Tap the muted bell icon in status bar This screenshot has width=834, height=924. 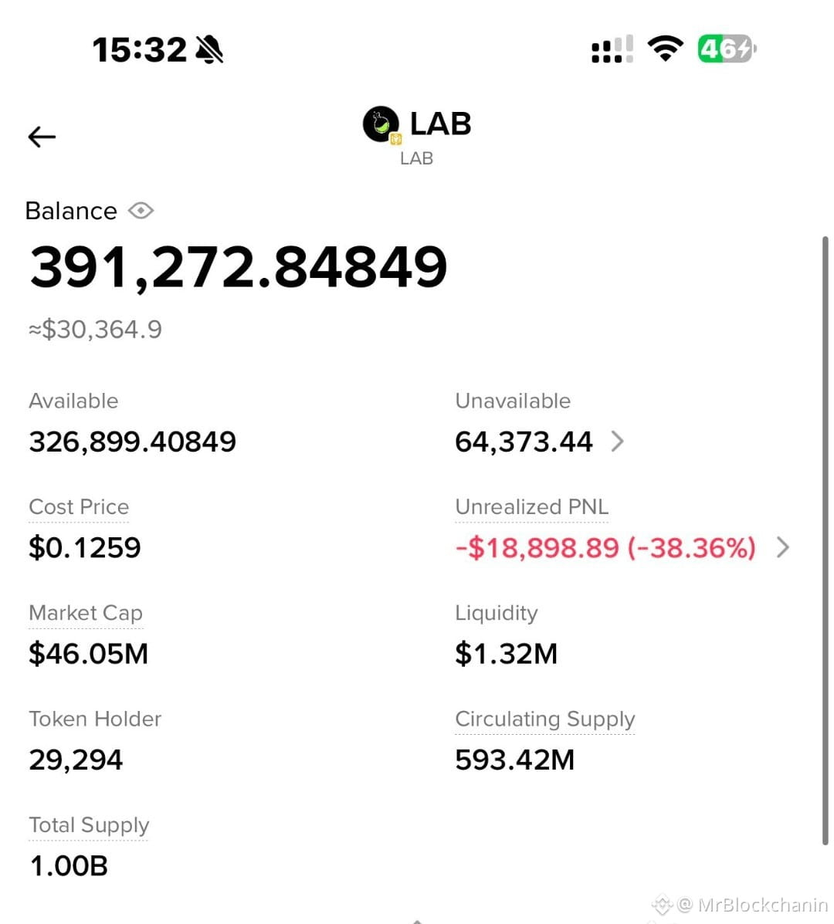[x=209, y=49]
